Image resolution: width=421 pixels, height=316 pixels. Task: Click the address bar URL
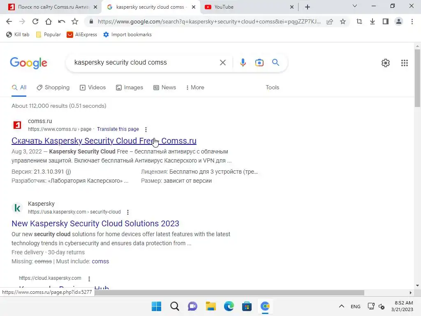(209, 21)
